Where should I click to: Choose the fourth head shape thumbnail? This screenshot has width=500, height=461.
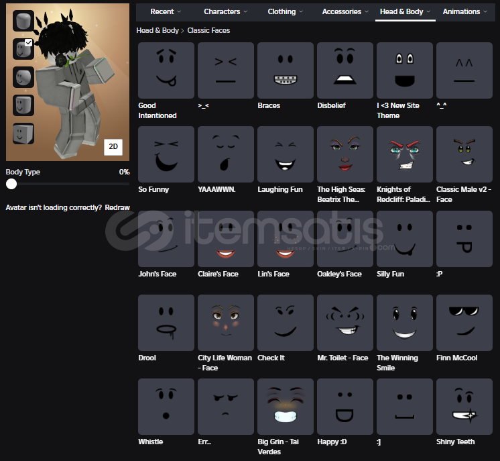23,105
